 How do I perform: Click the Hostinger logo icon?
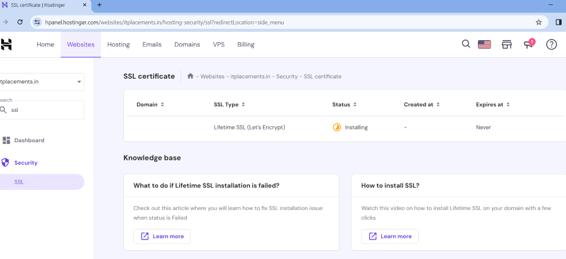pyautogui.click(x=6, y=45)
